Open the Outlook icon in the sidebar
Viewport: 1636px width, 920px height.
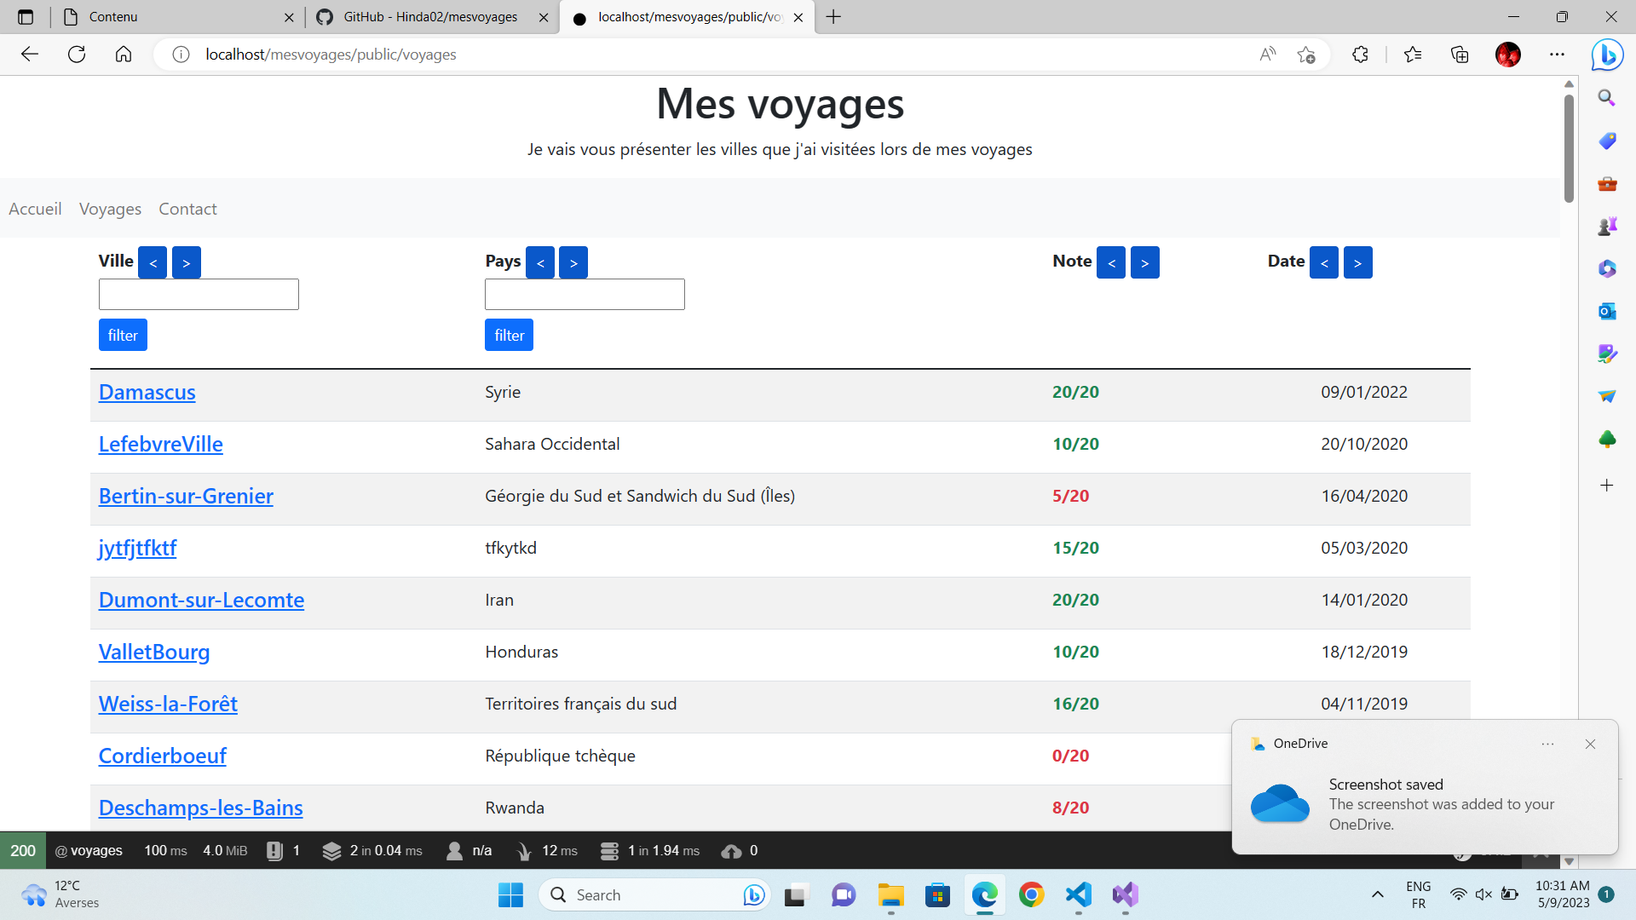(1607, 311)
